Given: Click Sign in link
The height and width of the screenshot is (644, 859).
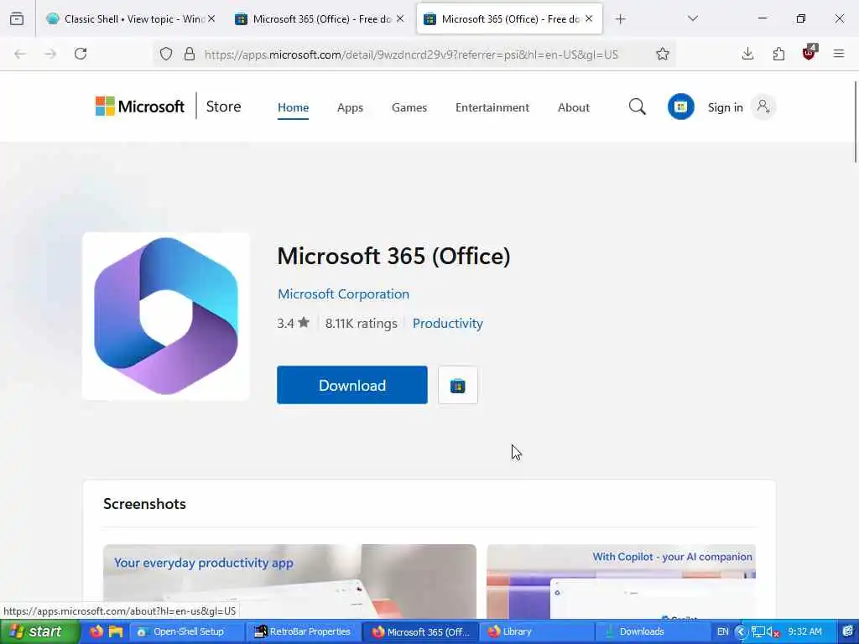Looking at the screenshot, I should (726, 107).
